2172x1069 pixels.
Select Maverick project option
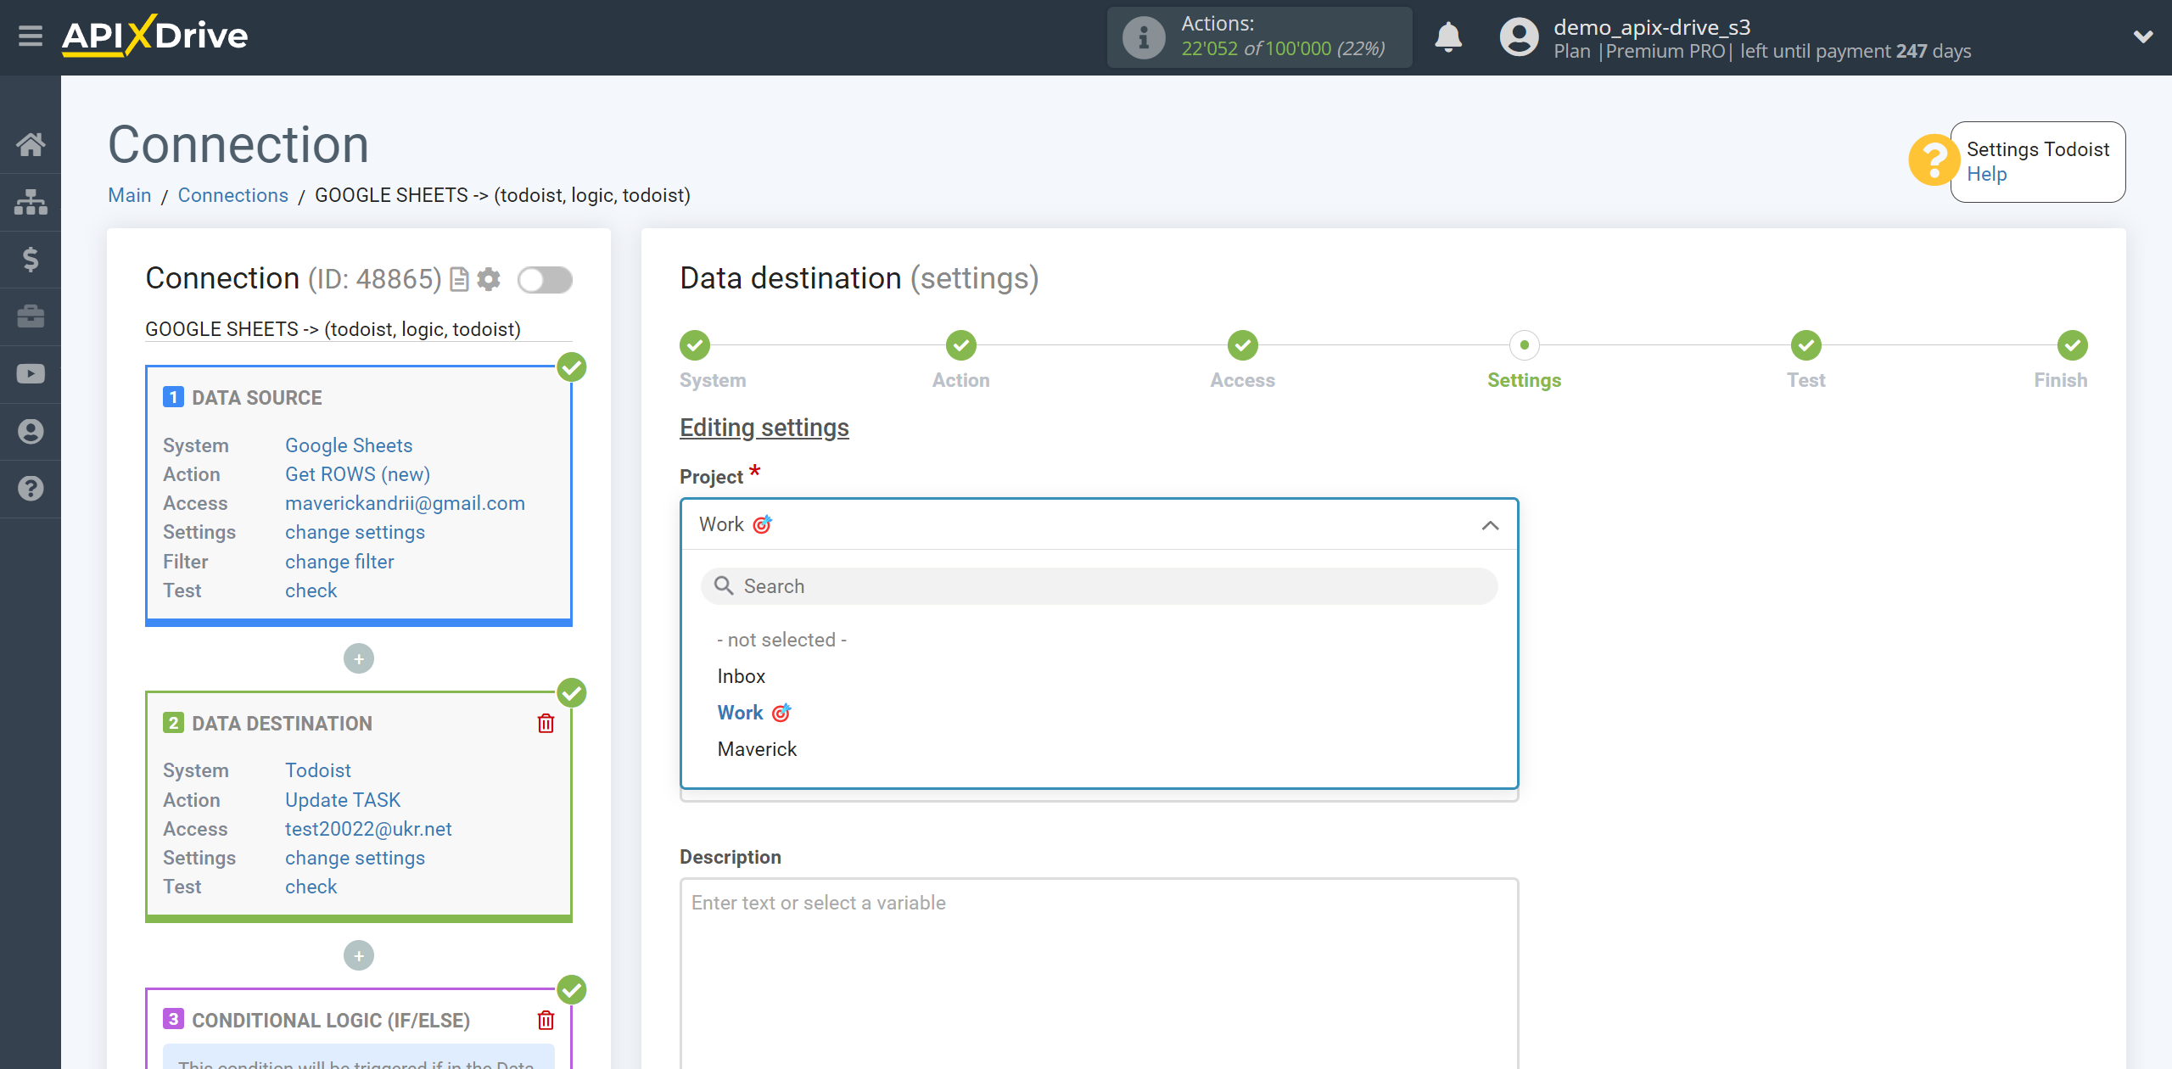[757, 749]
